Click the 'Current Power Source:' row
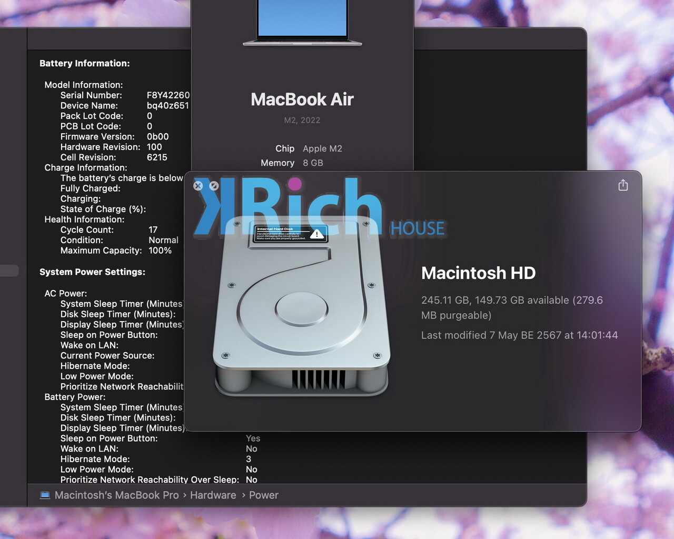The width and height of the screenshot is (674, 539). 107,356
